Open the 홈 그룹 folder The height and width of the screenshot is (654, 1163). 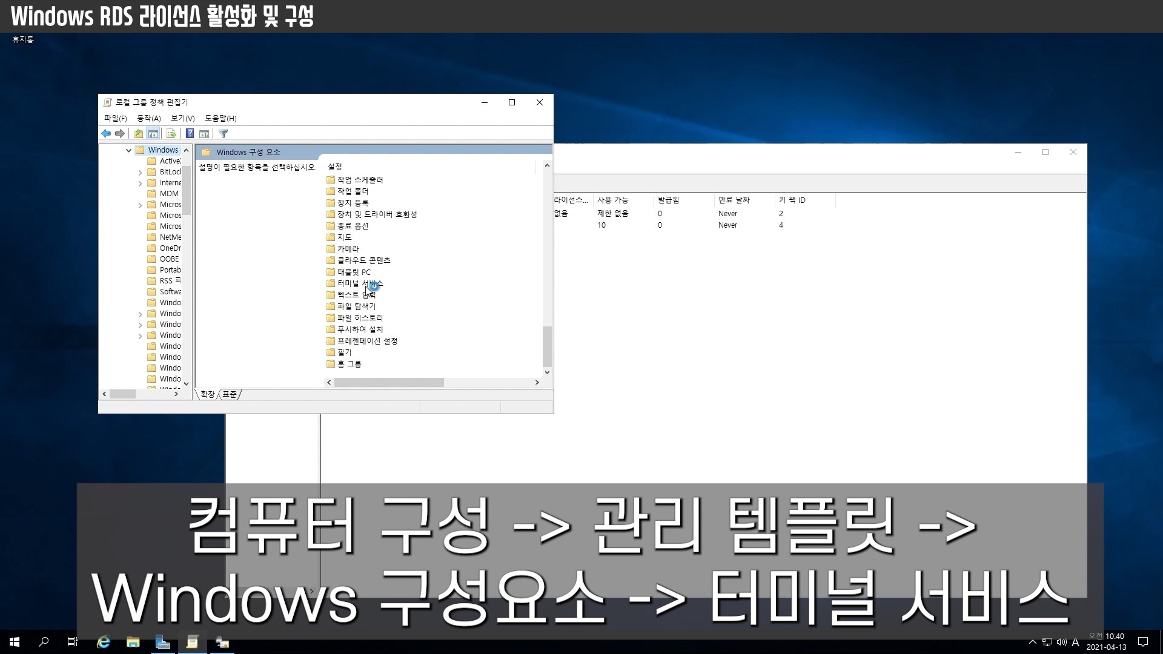(343, 364)
